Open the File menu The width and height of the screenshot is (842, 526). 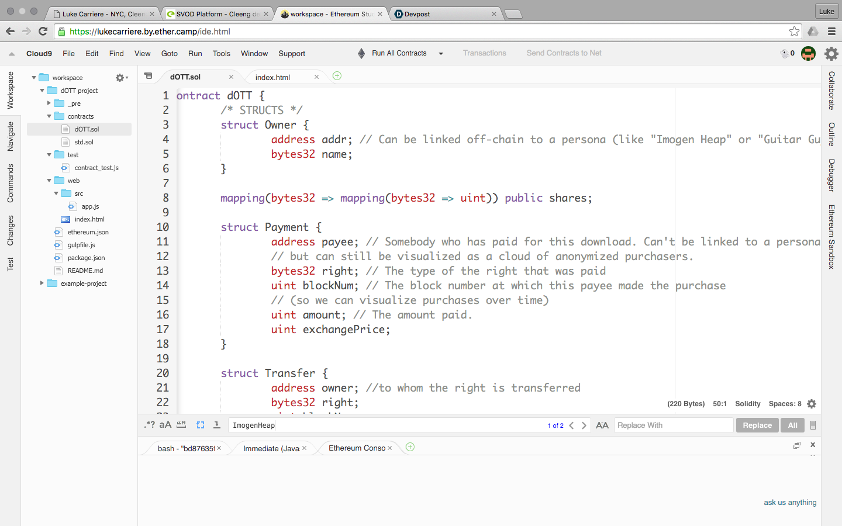[x=68, y=53]
